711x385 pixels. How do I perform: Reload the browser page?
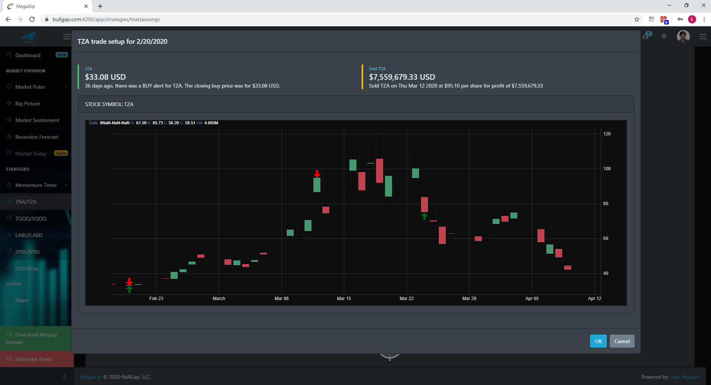[32, 19]
